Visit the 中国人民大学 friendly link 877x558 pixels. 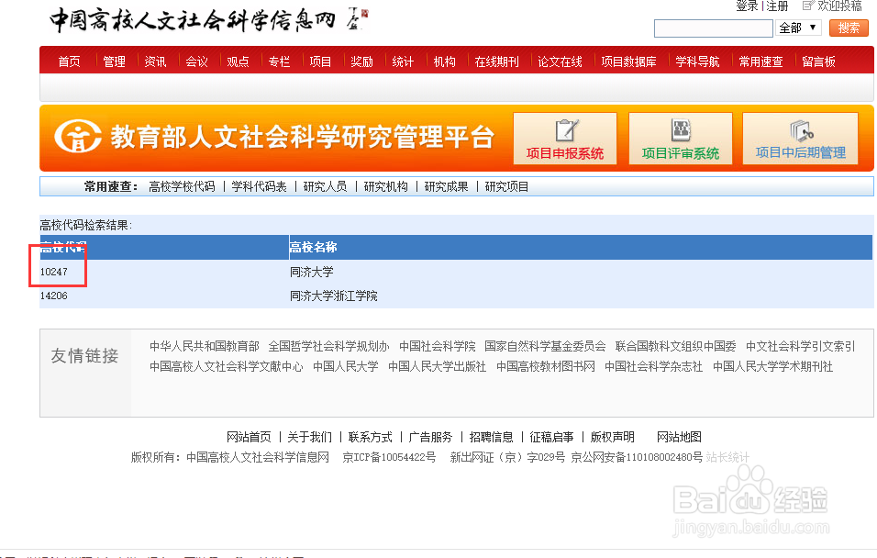345,365
